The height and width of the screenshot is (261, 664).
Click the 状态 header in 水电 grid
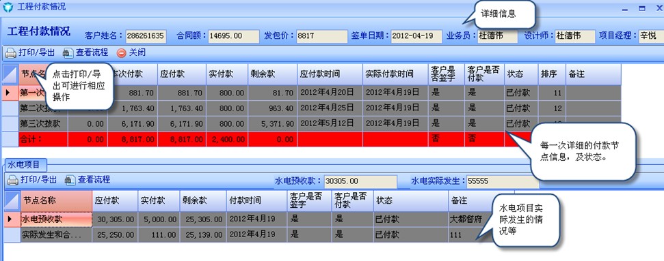410,200
